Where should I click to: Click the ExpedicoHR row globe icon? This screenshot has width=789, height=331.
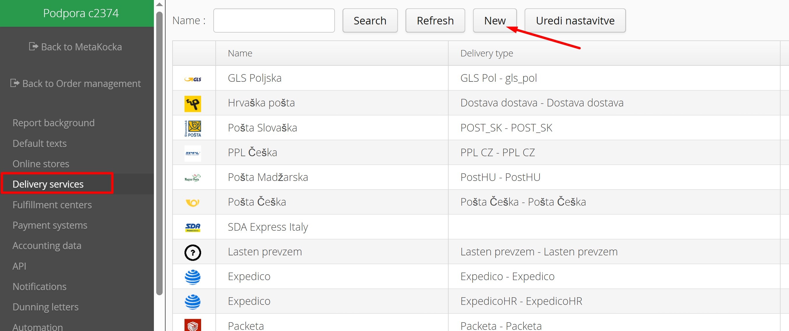pos(193,302)
